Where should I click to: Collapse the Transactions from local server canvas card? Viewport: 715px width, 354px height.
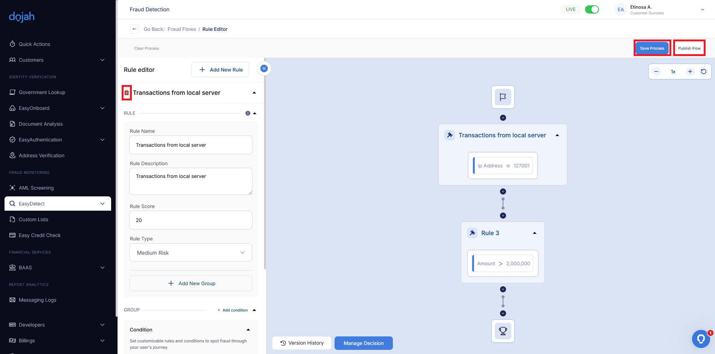557,135
